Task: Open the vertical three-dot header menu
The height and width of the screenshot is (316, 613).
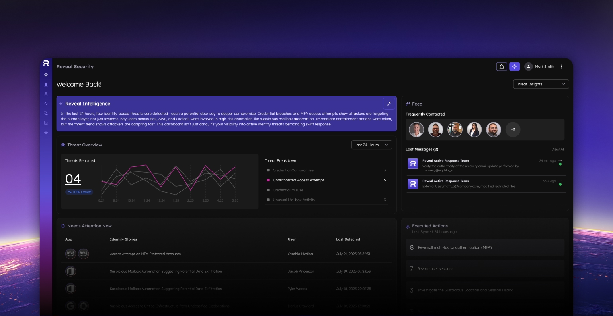Action: [562, 66]
